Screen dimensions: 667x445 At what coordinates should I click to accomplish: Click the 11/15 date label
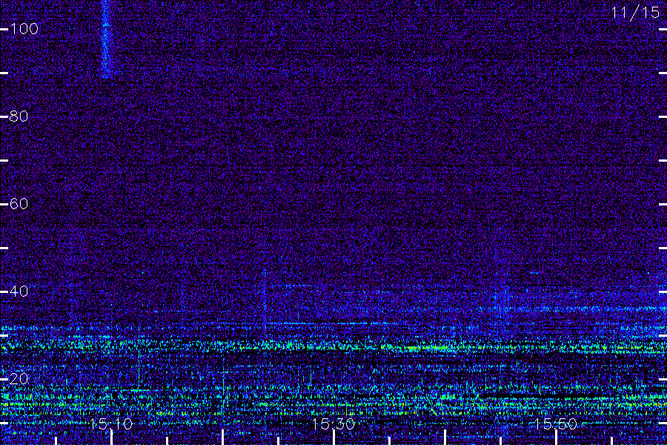point(635,13)
